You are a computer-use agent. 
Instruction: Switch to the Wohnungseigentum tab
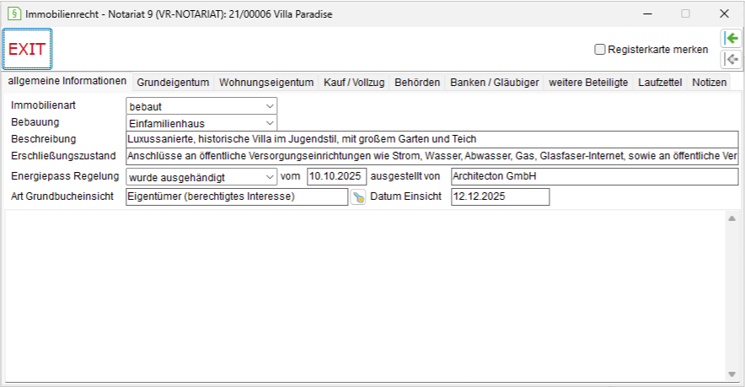point(266,83)
